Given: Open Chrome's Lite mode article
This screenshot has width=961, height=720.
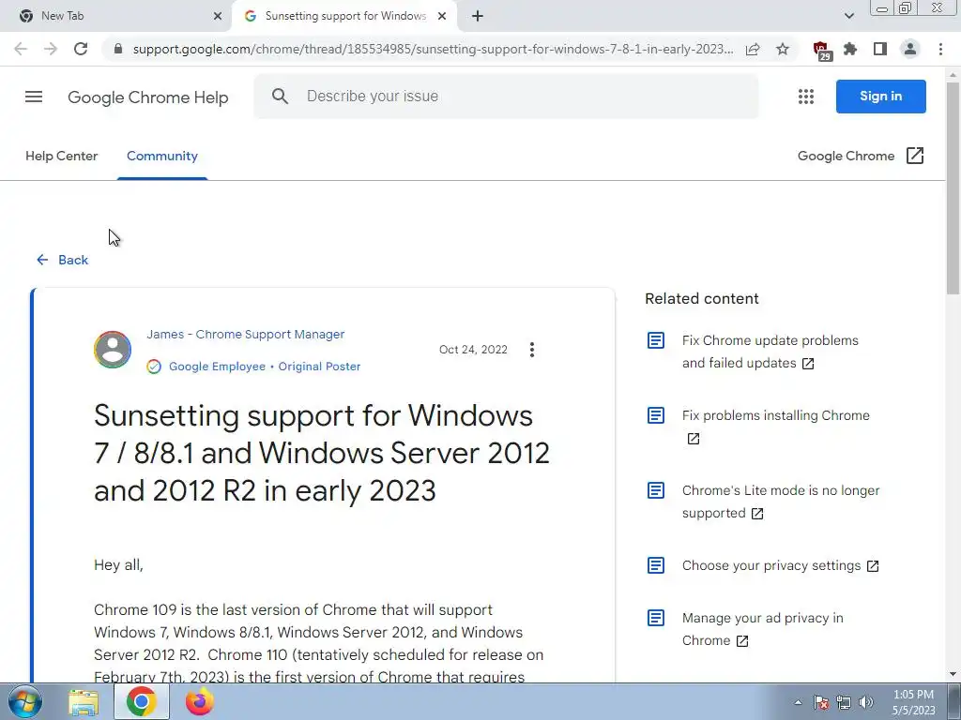Looking at the screenshot, I should point(780,502).
